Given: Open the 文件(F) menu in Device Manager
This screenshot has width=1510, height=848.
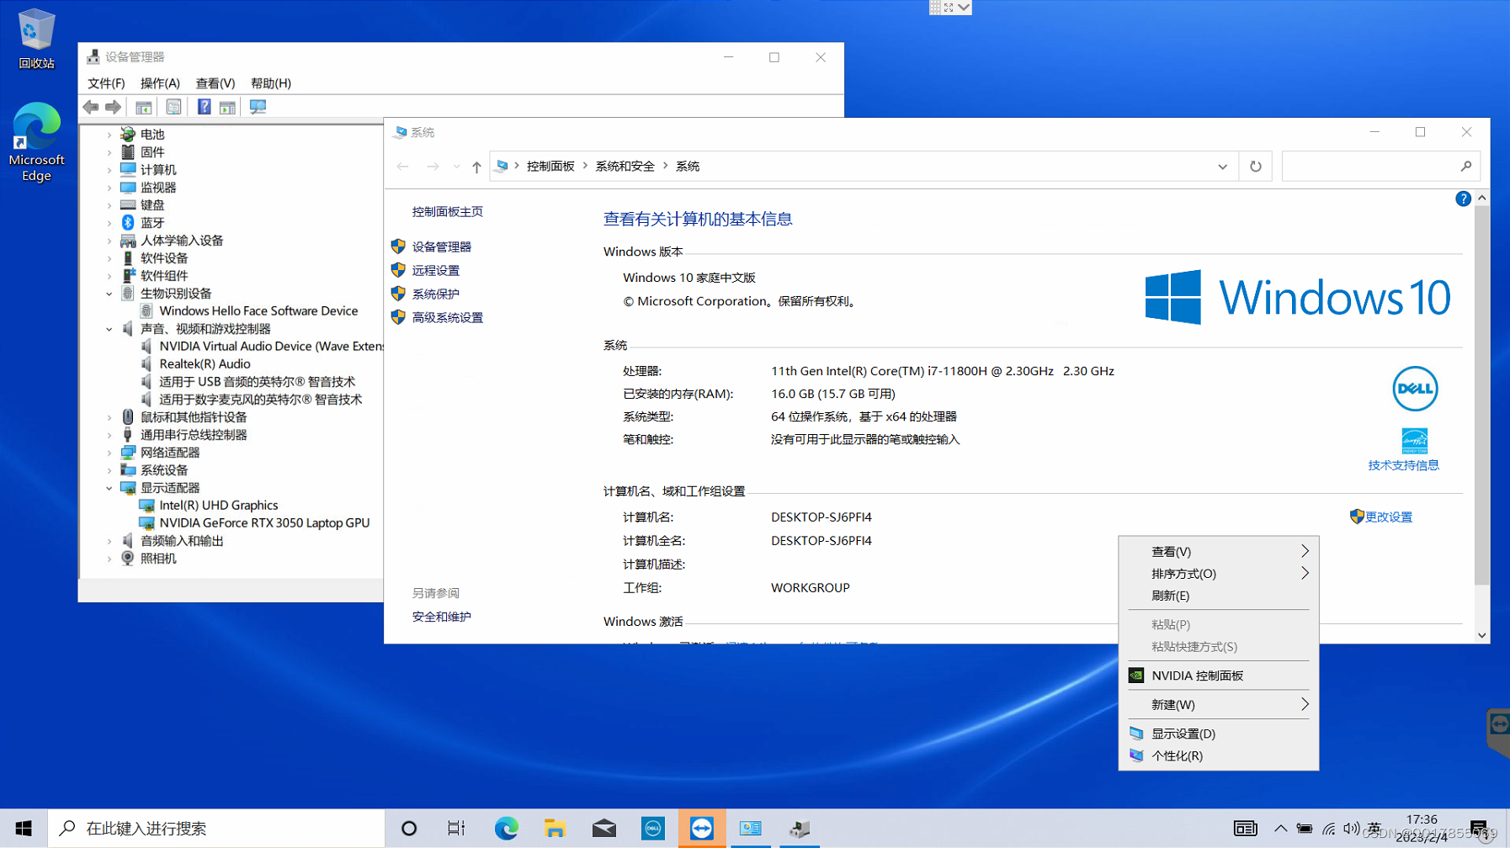Looking at the screenshot, I should coord(106,83).
